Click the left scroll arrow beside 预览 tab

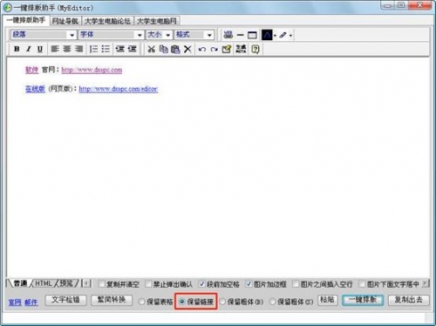86,283
